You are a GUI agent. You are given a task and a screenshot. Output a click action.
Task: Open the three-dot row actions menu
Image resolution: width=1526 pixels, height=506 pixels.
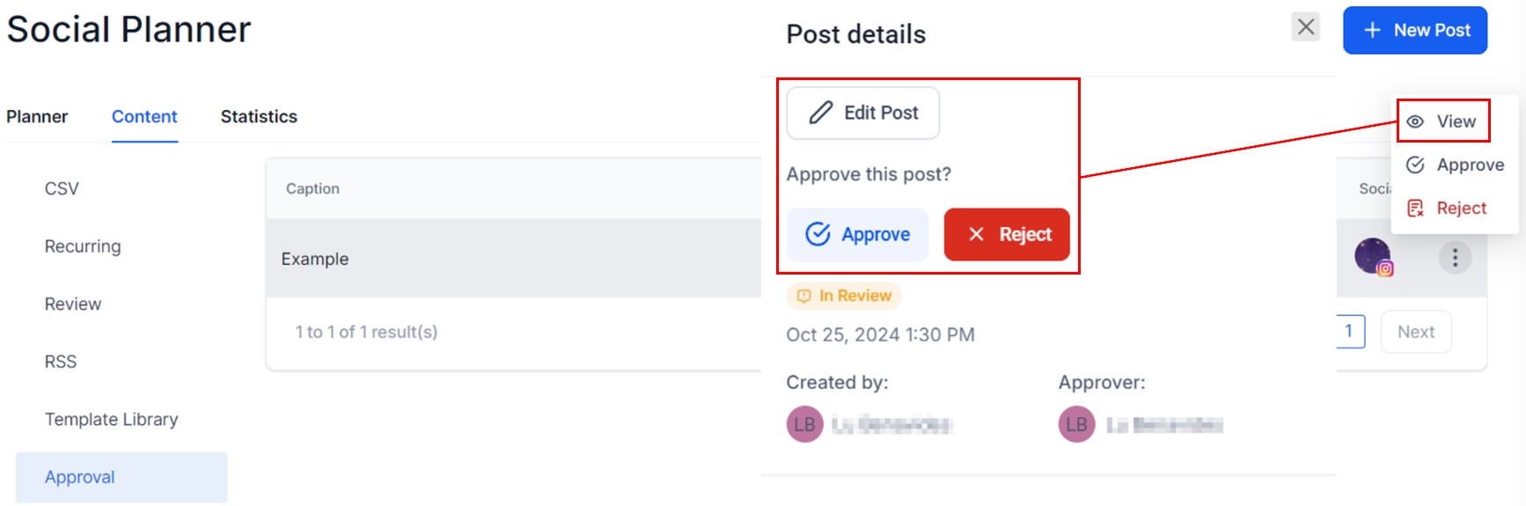1455,258
